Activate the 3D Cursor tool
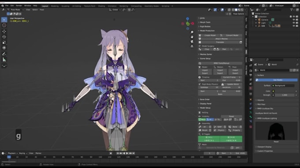Image resolution: width=300 pixels, height=168 pixels. tap(4, 25)
